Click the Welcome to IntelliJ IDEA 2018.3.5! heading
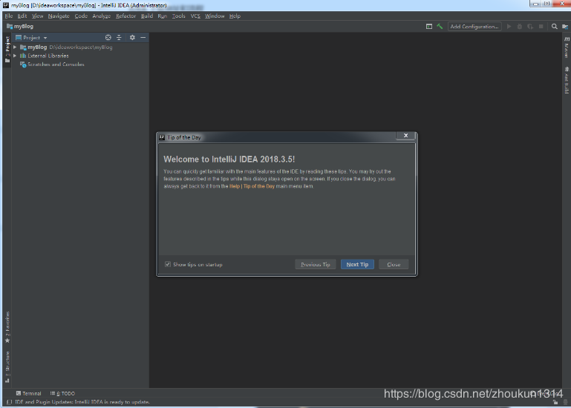Image resolution: width=571 pixels, height=408 pixels. click(229, 159)
